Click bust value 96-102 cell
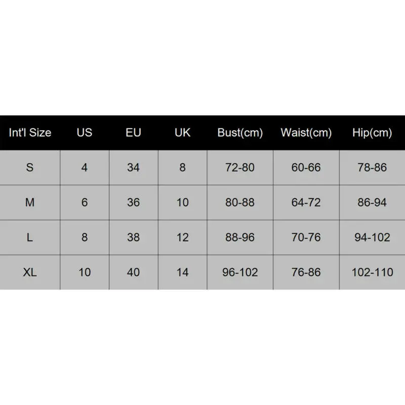 [x=240, y=272]
